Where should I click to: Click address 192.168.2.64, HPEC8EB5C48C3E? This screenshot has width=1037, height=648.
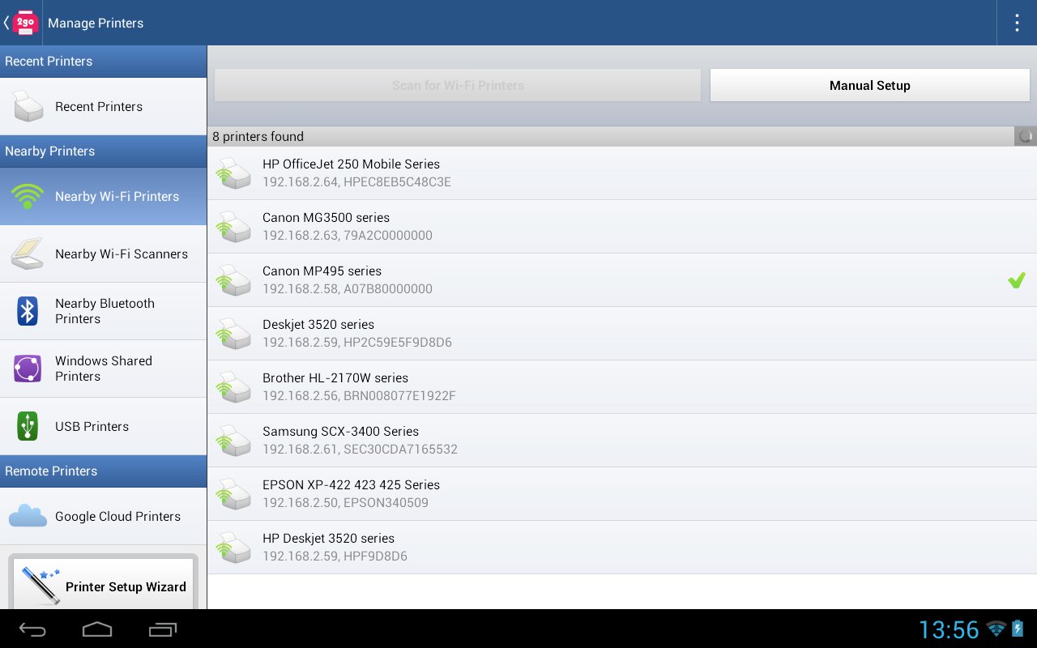[356, 182]
